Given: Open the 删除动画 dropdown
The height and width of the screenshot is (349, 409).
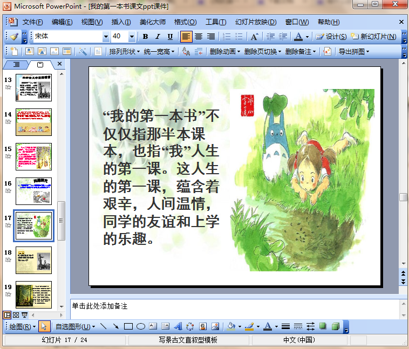Looking at the screenshot, I should coord(224,52).
